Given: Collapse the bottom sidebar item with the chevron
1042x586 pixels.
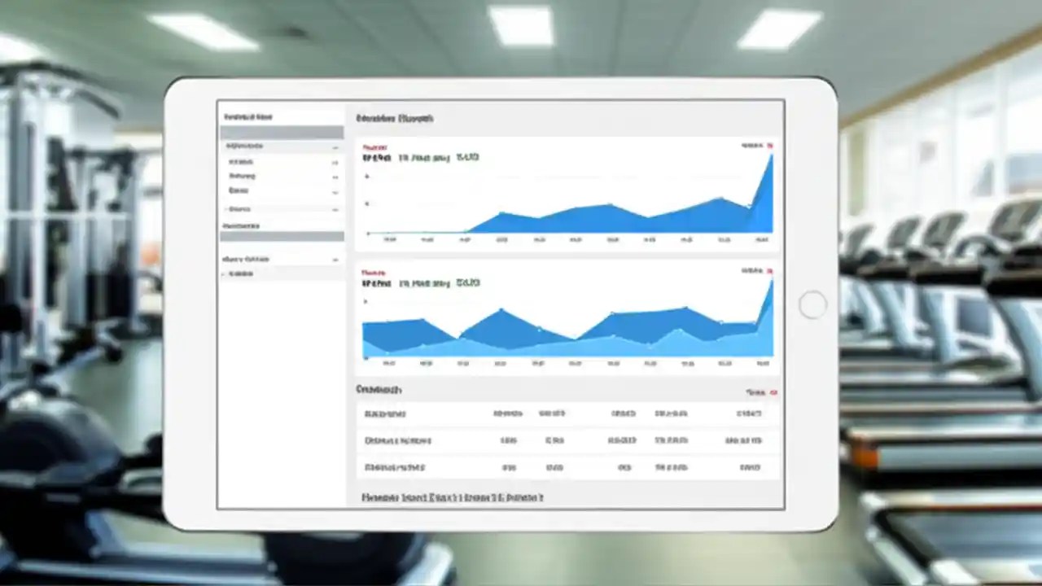Looking at the screenshot, I should click(335, 259).
